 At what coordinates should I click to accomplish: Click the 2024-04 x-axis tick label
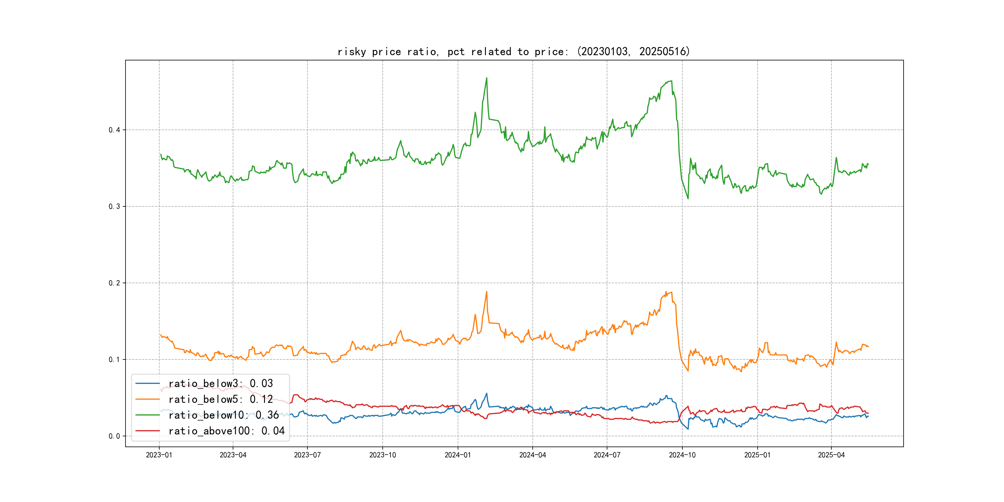pyautogui.click(x=532, y=455)
